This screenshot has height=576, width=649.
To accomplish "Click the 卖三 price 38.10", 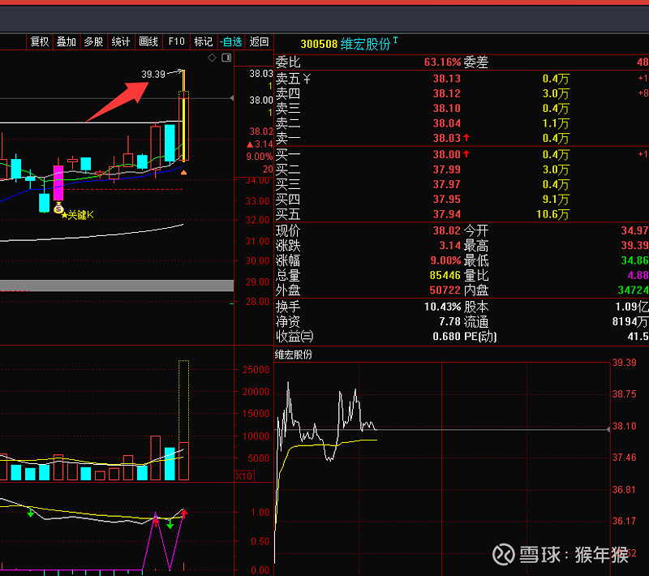I will tap(447, 109).
